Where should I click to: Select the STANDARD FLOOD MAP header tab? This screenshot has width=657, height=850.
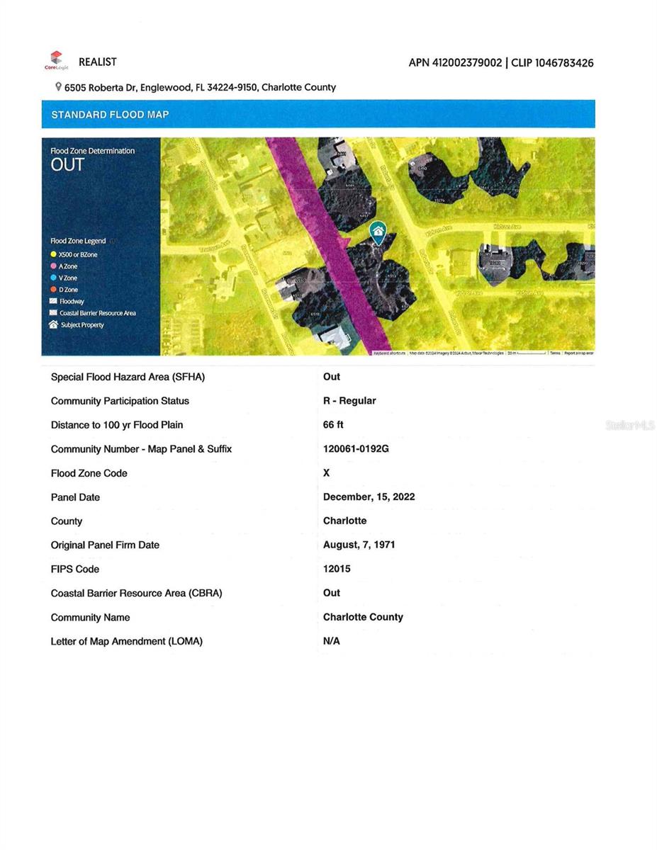coord(110,114)
